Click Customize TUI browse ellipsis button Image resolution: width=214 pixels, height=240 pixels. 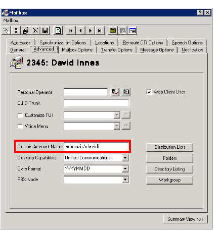pyautogui.click(x=126, y=115)
